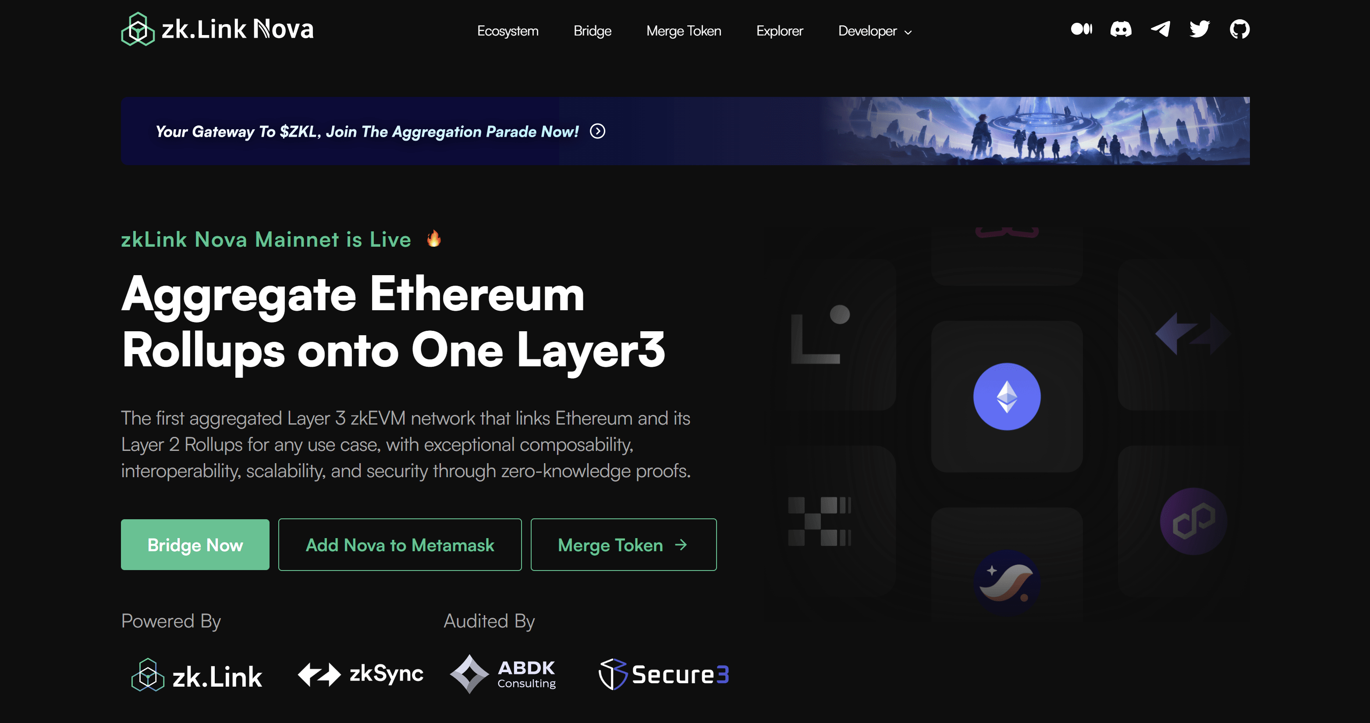Image resolution: width=1370 pixels, height=723 pixels.
Task: Open the GitHub icon link
Action: tap(1240, 29)
